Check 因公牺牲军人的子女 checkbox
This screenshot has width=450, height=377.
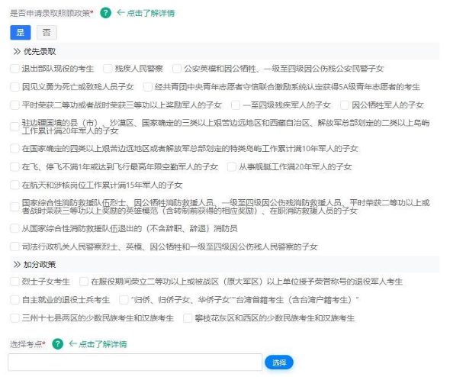[345, 105]
